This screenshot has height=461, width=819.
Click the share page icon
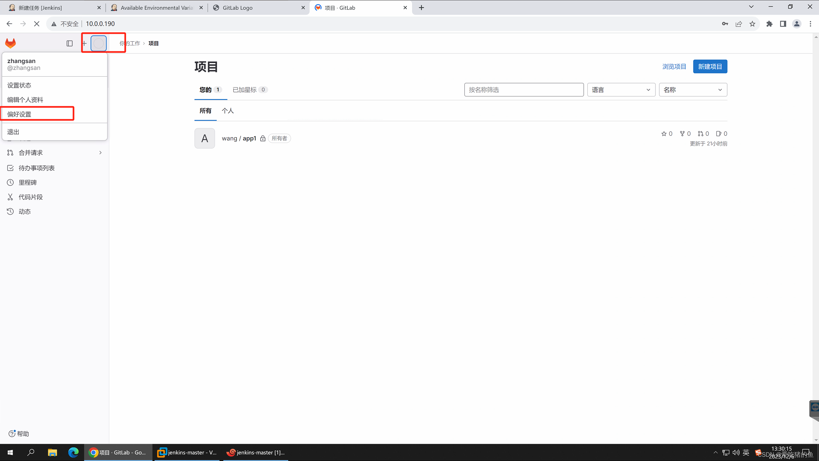739,24
